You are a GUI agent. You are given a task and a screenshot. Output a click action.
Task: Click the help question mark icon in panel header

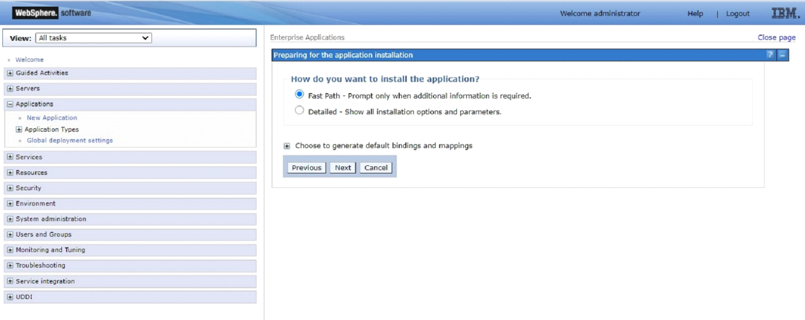coord(770,55)
